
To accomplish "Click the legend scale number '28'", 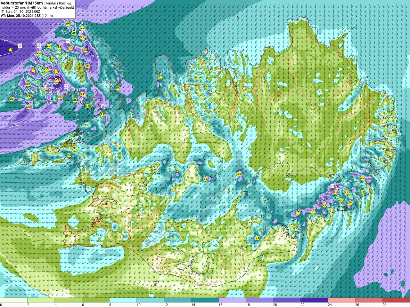I will (385, 305).
